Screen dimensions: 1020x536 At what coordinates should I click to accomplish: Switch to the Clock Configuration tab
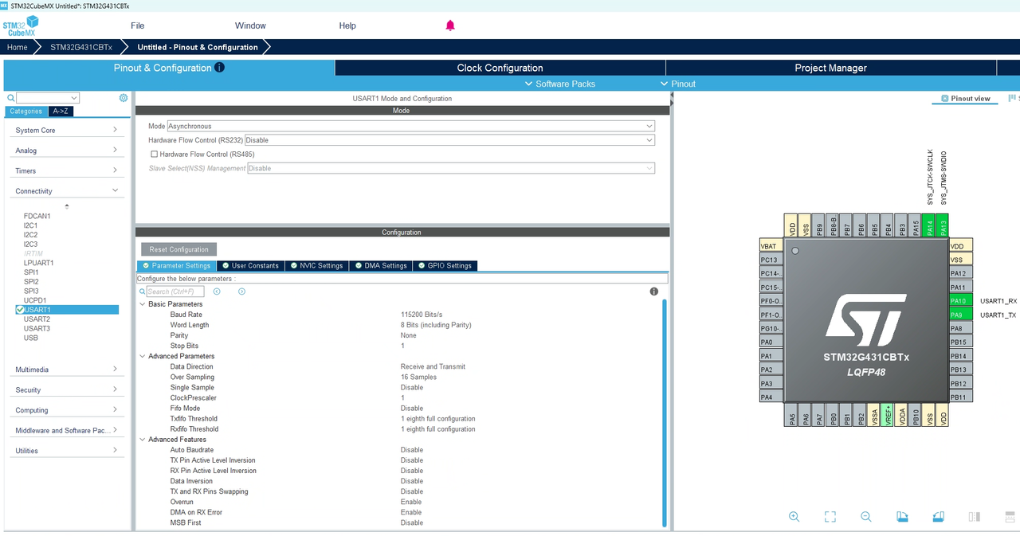coord(500,68)
